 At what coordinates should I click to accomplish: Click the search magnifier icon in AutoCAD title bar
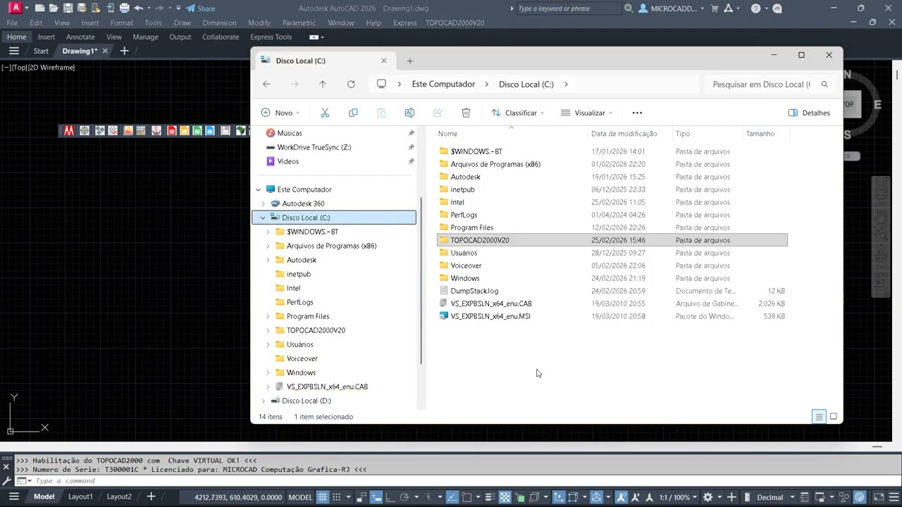629,8
